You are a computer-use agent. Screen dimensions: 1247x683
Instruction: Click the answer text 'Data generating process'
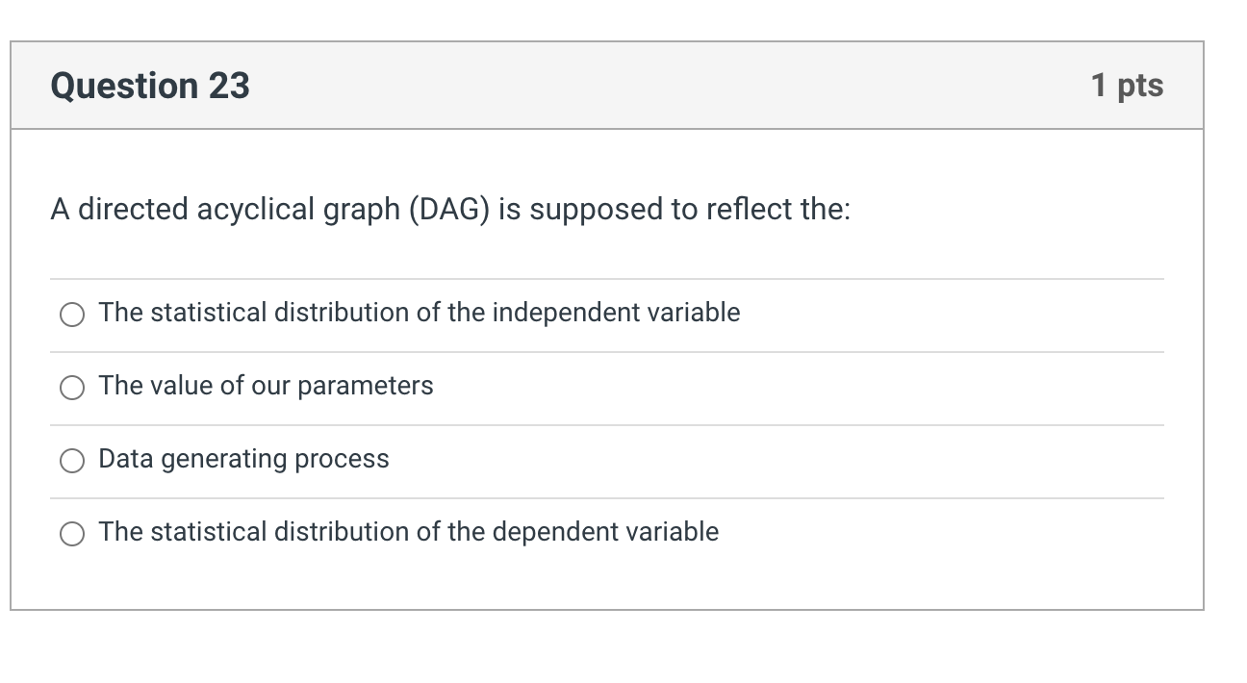click(242, 459)
